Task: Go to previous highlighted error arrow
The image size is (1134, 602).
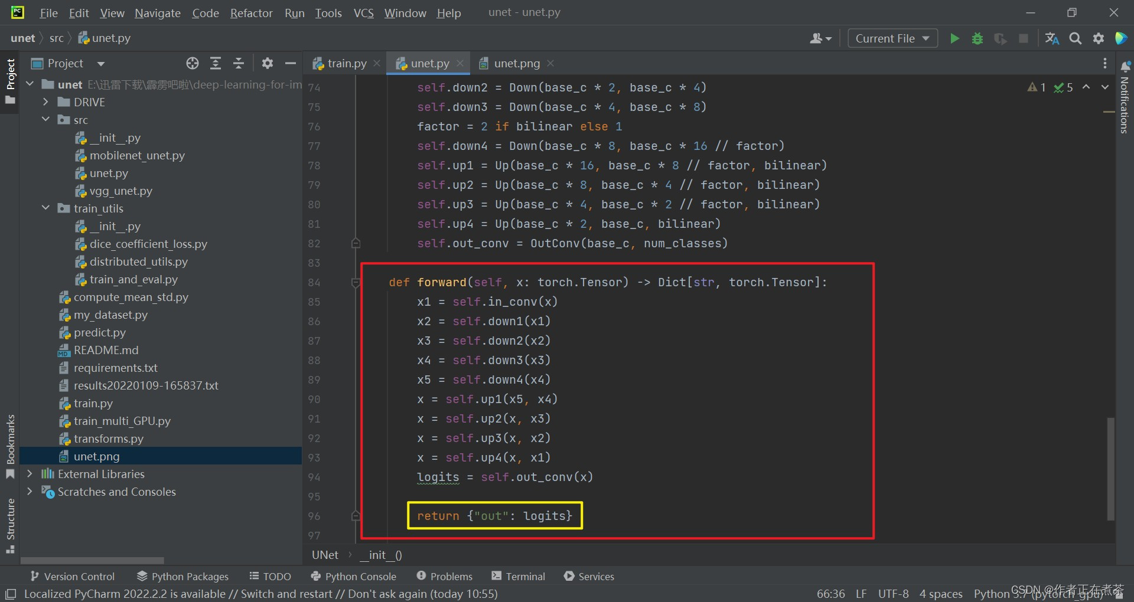Action: click(x=1086, y=87)
